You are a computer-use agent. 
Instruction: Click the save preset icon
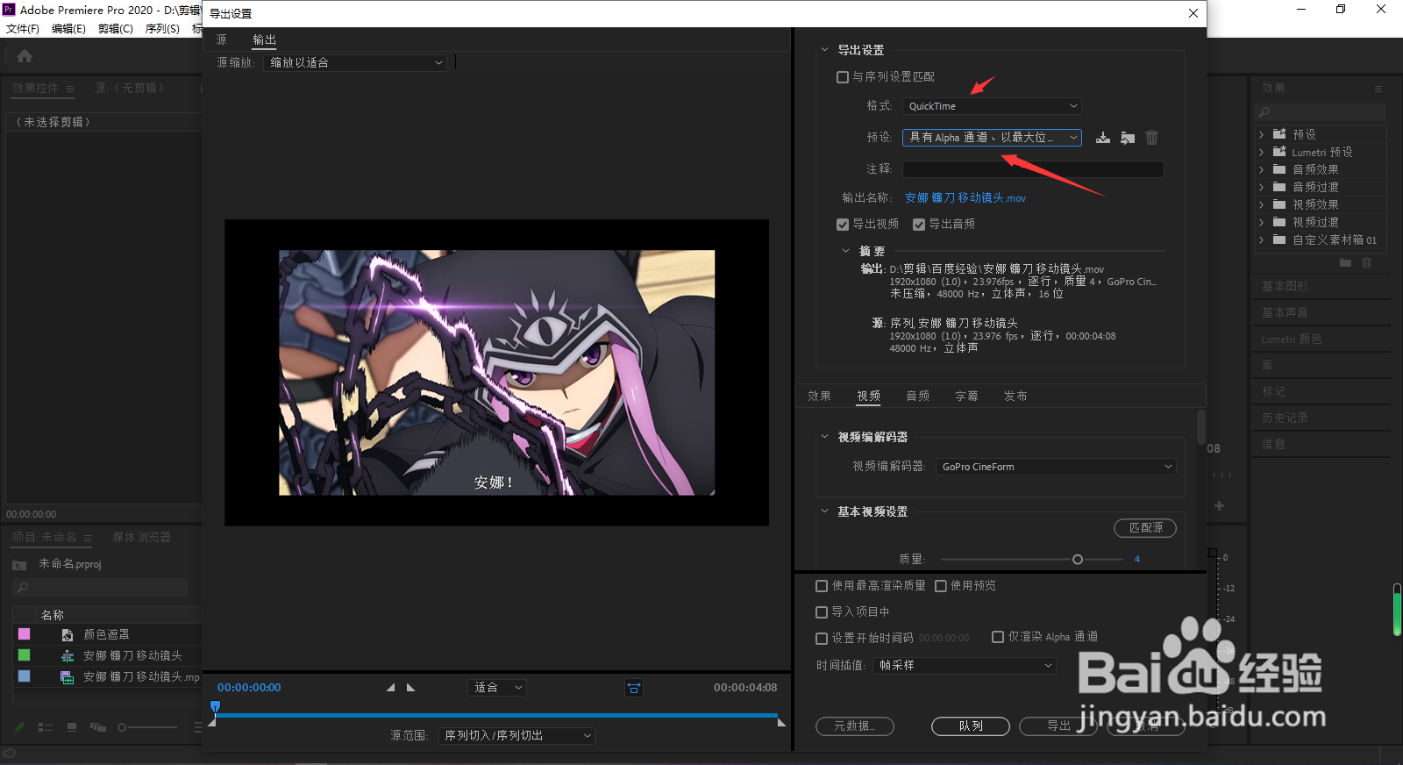pyautogui.click(x=1103, y=138)
